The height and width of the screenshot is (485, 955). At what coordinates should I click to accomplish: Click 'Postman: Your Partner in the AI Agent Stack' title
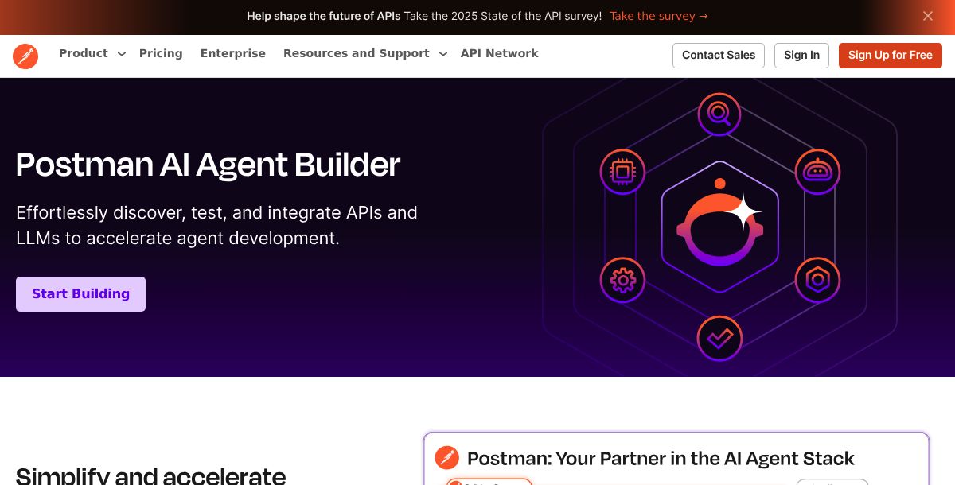[x=661, y=458]
